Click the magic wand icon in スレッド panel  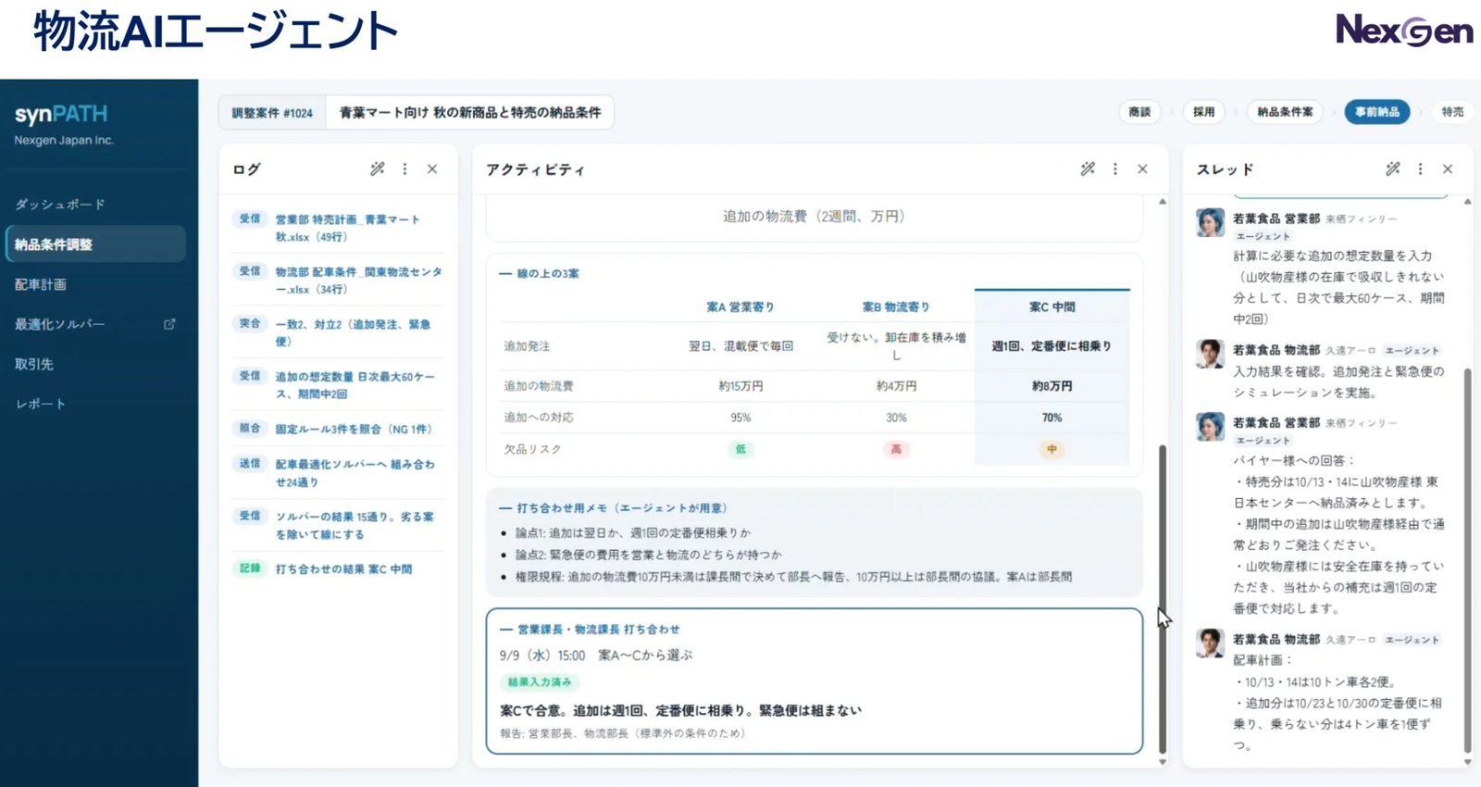click(1393, 169)
